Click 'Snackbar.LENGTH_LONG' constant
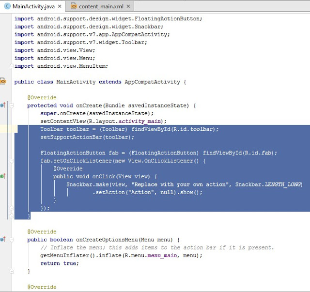Viewport: 310px width, 292px height. (268, 184)
